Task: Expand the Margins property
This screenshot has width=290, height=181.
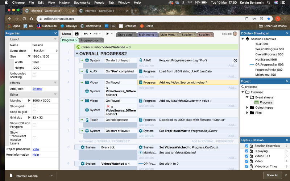Action: tap(29, 101)
